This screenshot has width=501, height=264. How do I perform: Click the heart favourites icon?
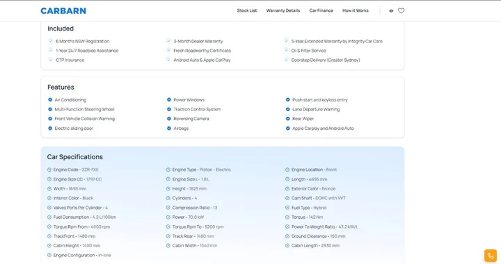tap(401, 10)
